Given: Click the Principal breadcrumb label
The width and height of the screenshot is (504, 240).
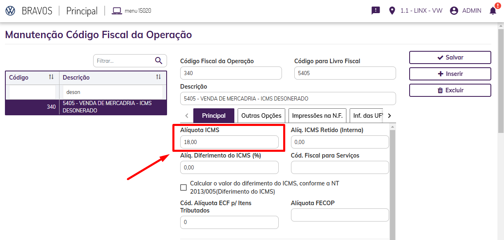Looking at the screenshot, I should (x=82, y=11).
